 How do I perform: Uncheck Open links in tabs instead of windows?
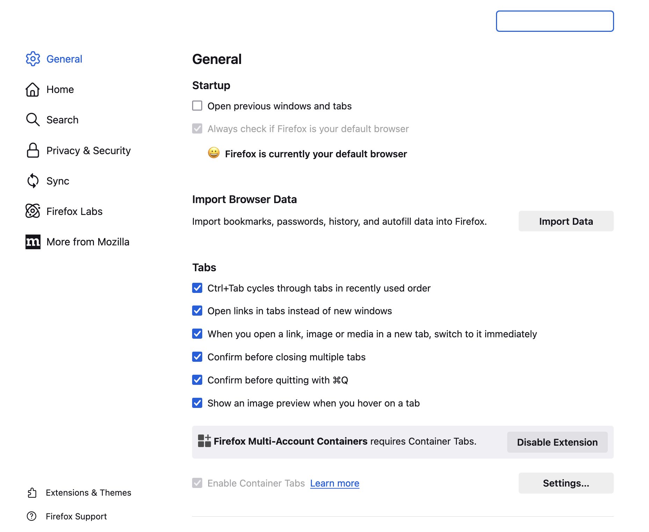coord(197,310)
